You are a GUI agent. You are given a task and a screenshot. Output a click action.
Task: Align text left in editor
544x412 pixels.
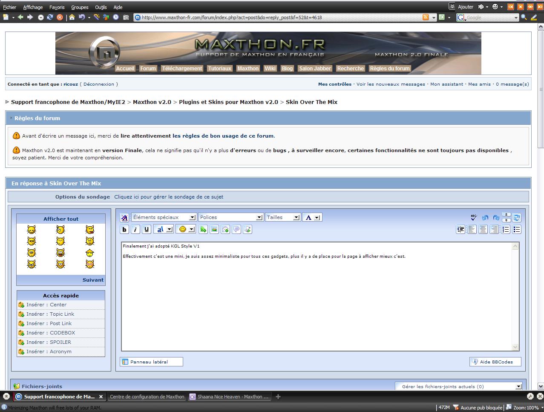click(x=472, y=229)
